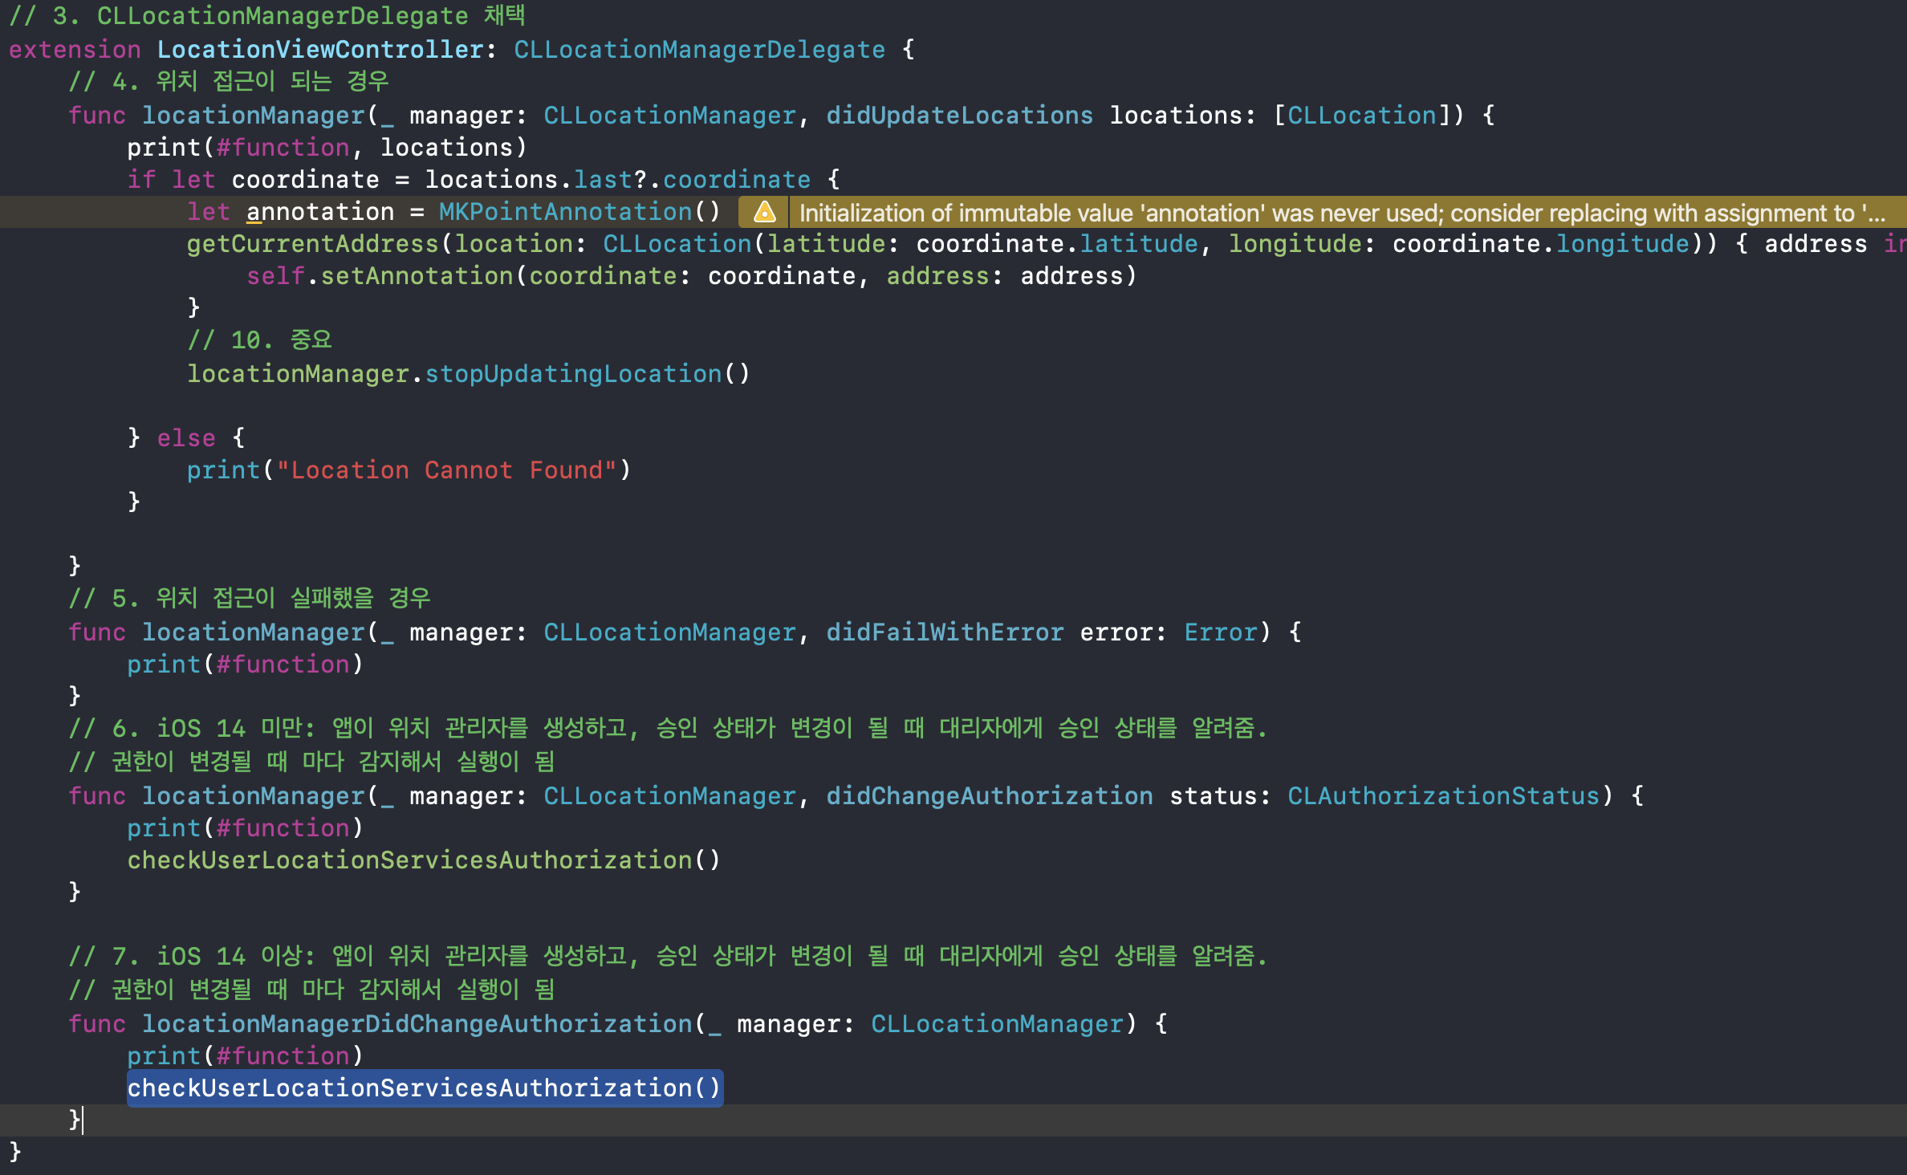Click the comment '// 10. 중요'
This screenshot has width=1907, height=1175.
click(x=260, y=340)
